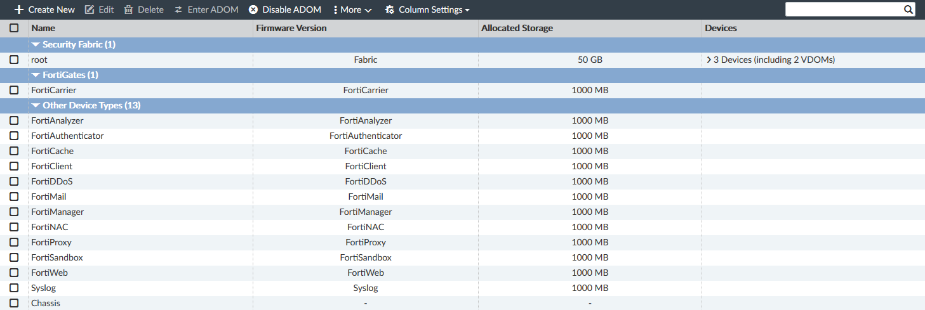Collapse the Other Device Types group
Image resolution: width=925 pixels, height=310 pixels.
tap(36, 105)
